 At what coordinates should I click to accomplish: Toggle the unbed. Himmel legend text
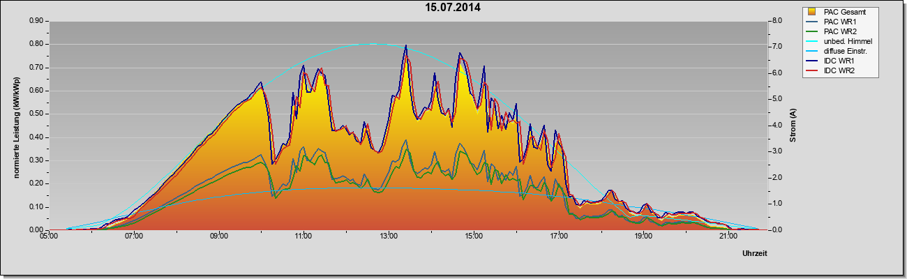(848, 41)
